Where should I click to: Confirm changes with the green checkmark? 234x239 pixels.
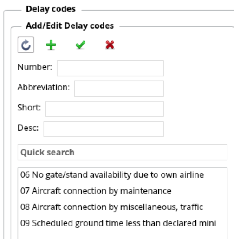pos(80,45)
